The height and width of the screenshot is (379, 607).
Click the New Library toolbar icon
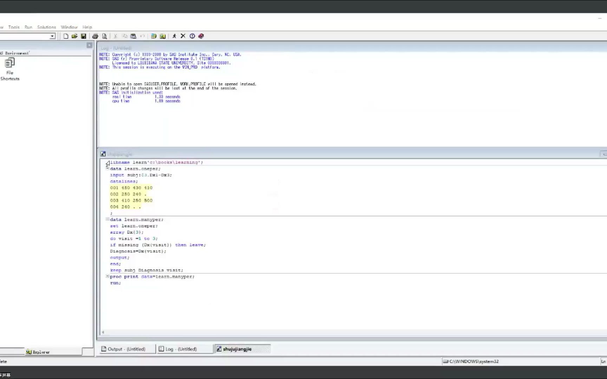click(x=154, y=36)
